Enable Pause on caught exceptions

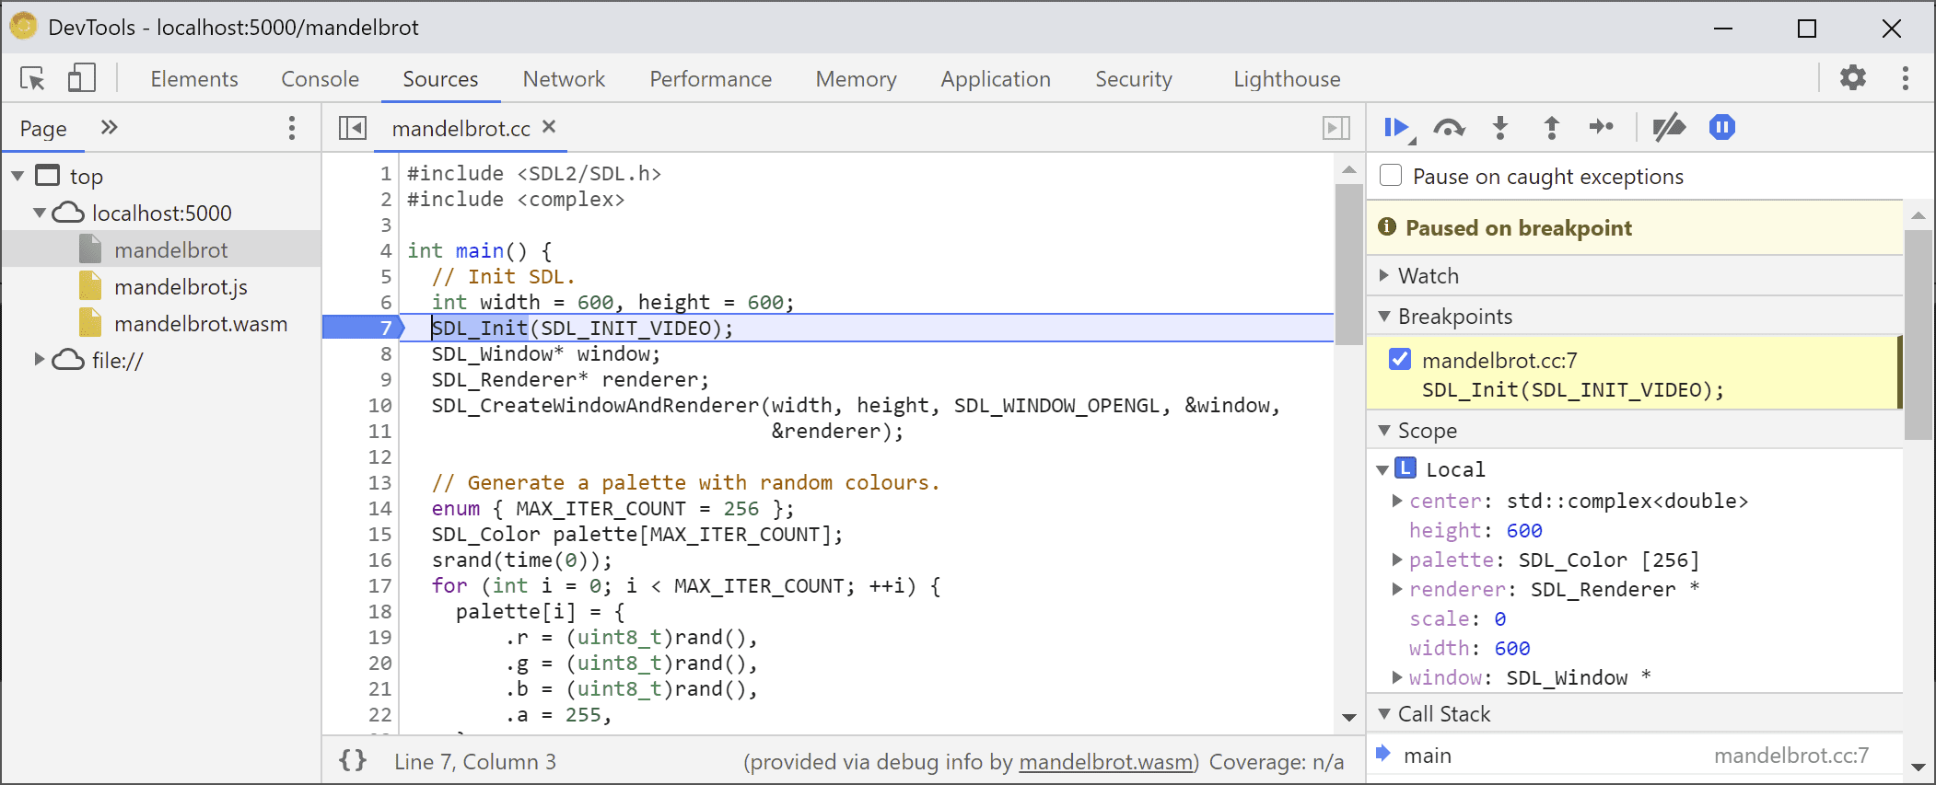pos(1391,176)
